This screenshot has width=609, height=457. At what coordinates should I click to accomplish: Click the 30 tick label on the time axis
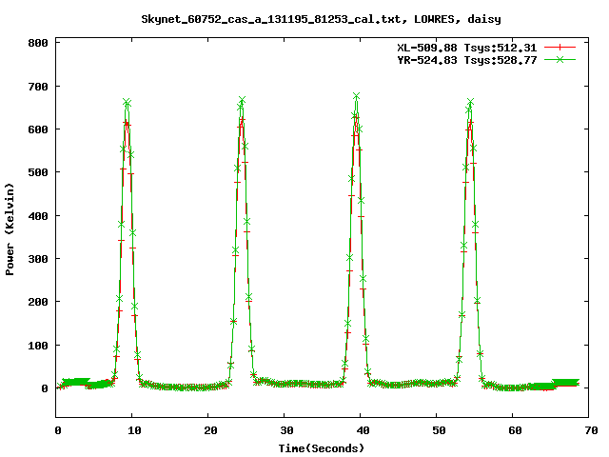tap(286, 430)
